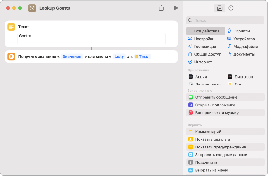The width and height of the screenshot is (268, 176).
Task: Click the orange dictionary action icon
Action: [x=11, y=56]
